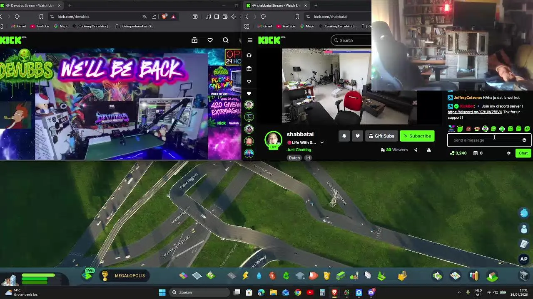The image size is (533, 299).
Task: Expand Geïmporteerd uit G... bookmarks folder
Action: (134, 26)
